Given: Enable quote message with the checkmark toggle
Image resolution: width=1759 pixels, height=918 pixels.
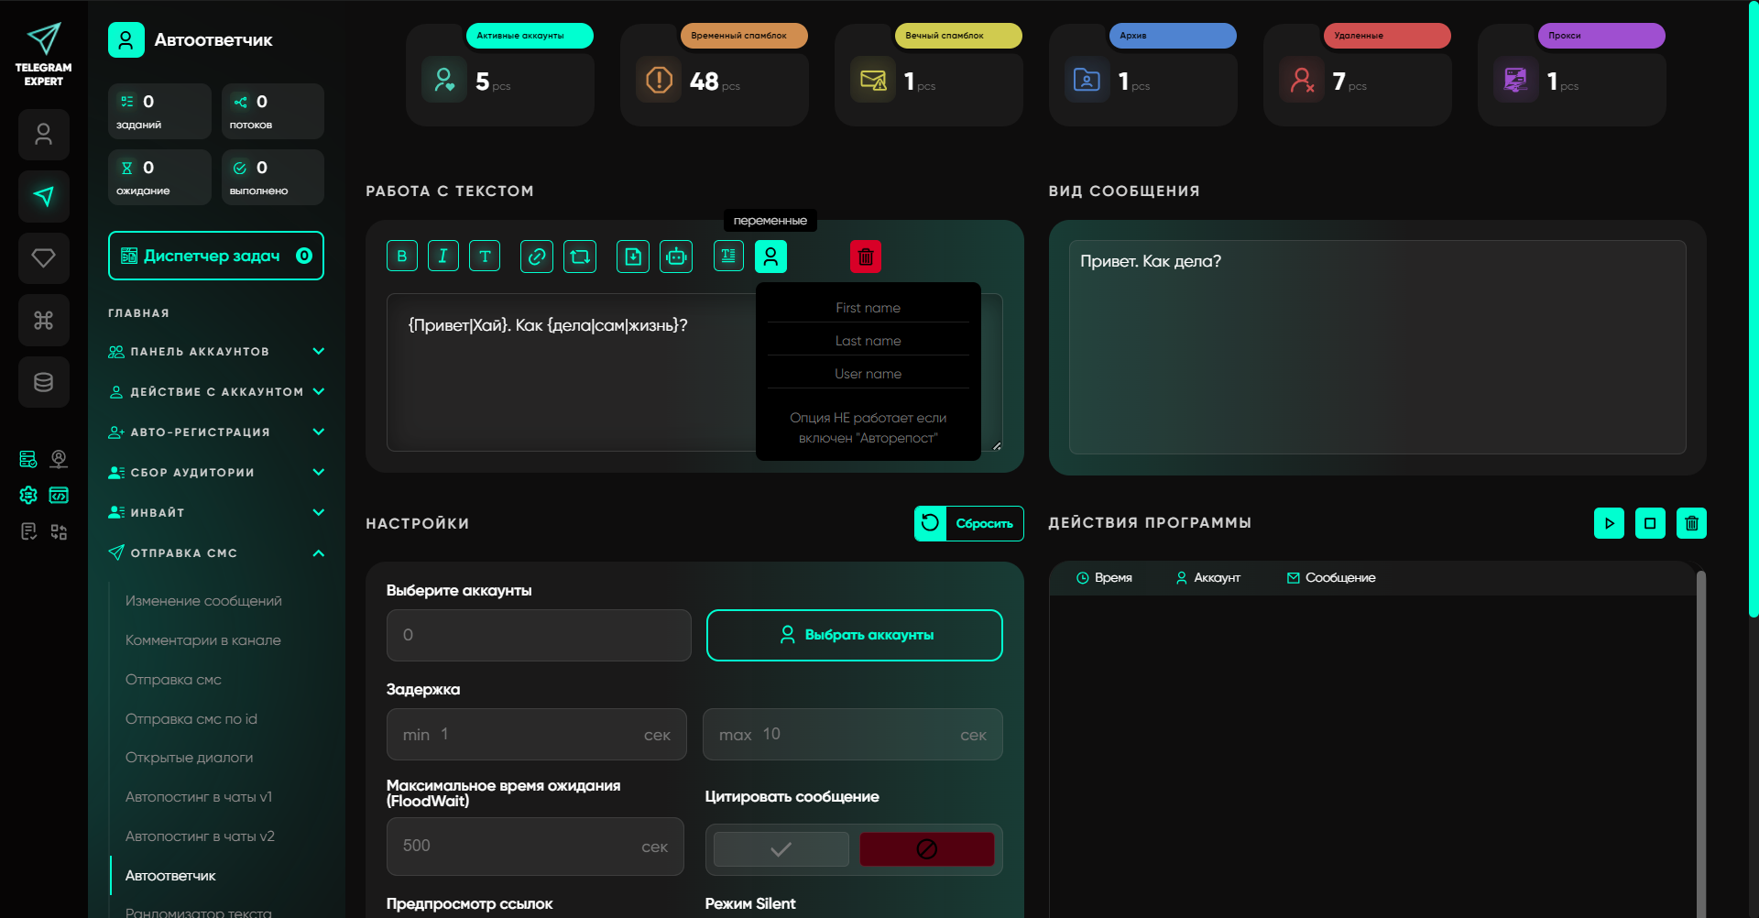Looking at the screenshot, I should [x=781, y=849].
